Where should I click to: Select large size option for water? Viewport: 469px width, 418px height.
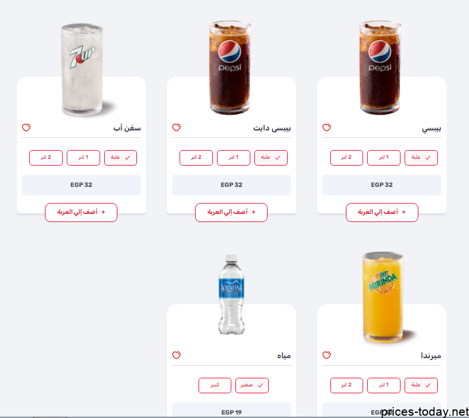click(215, 385)
